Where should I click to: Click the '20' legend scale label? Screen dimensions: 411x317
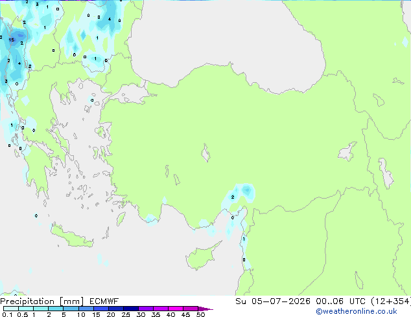click(111, 314)
